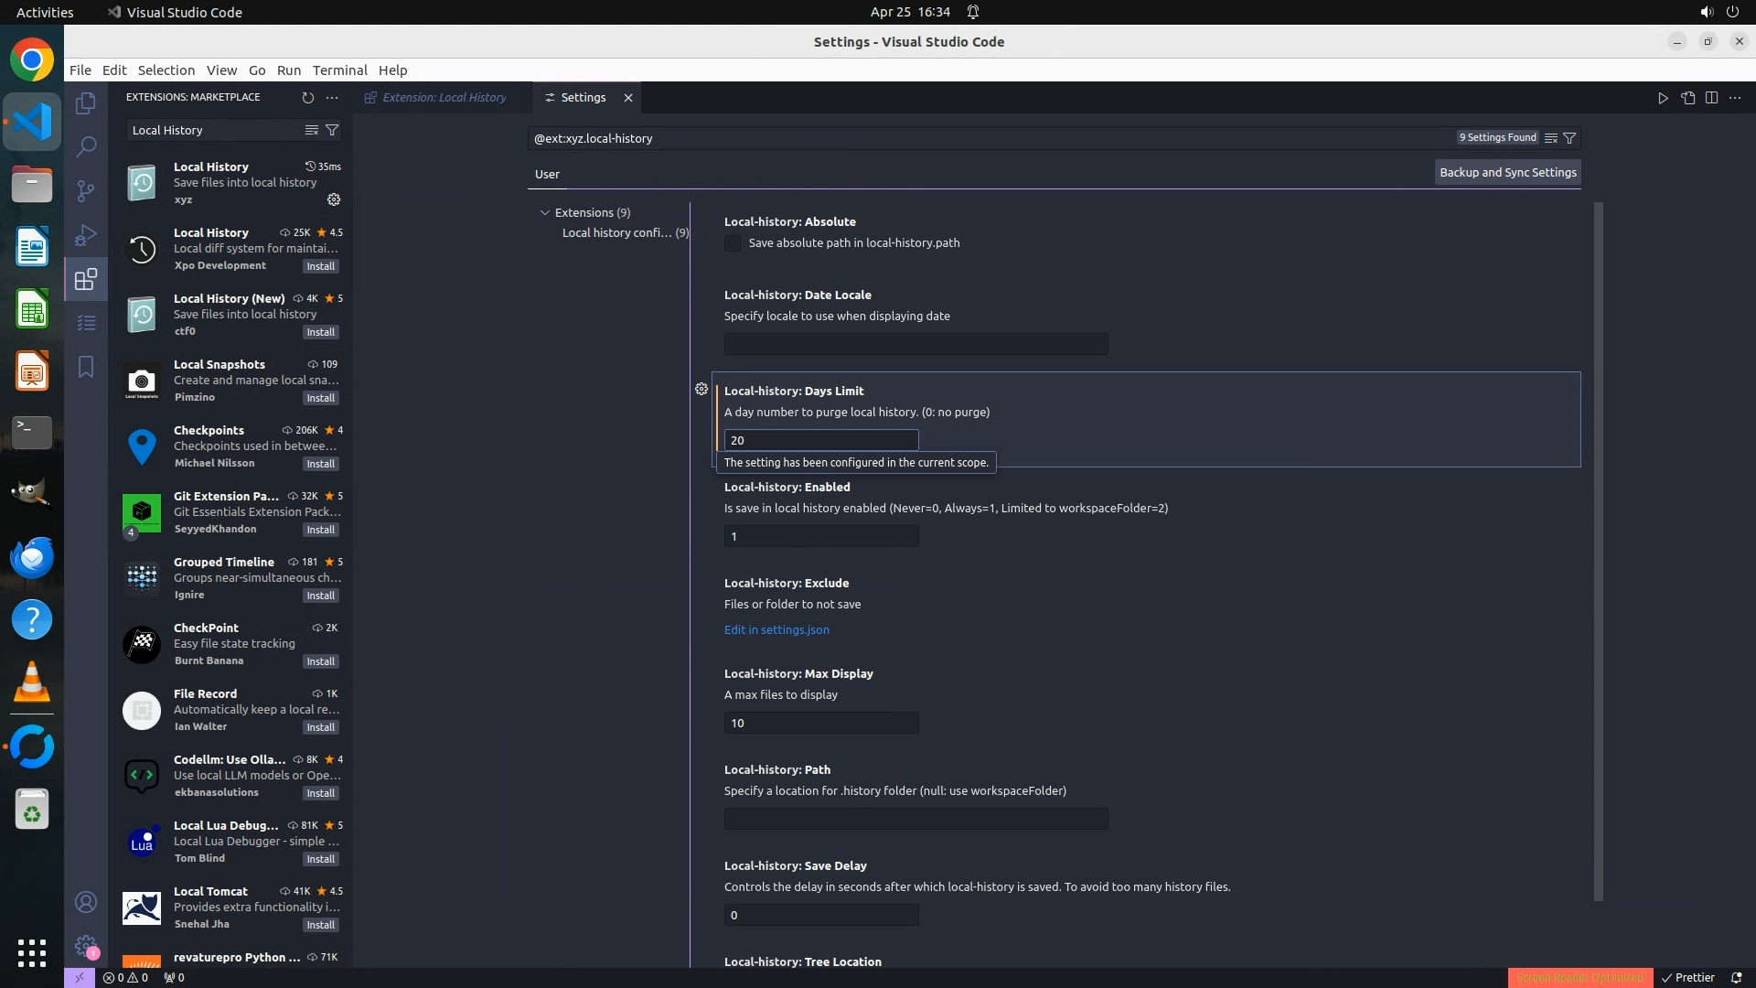Image resolution: width=1756 pixels, height=988 pixels.
Task: Open Source Control view
Action: pos(86,190)
